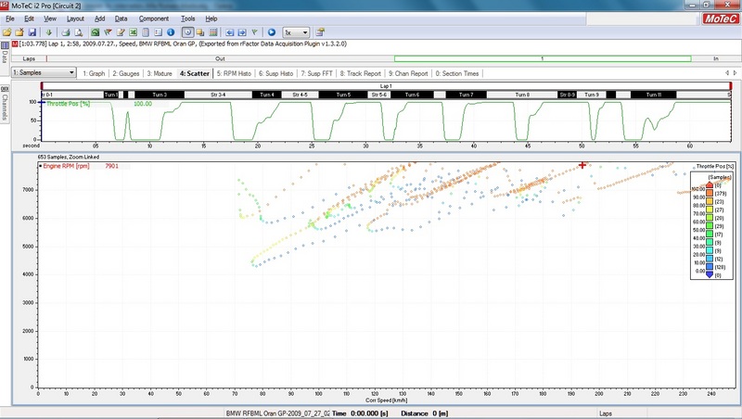Open the Edit menu
This screenshot has height=419, width=742.
[x=29, y=19]
